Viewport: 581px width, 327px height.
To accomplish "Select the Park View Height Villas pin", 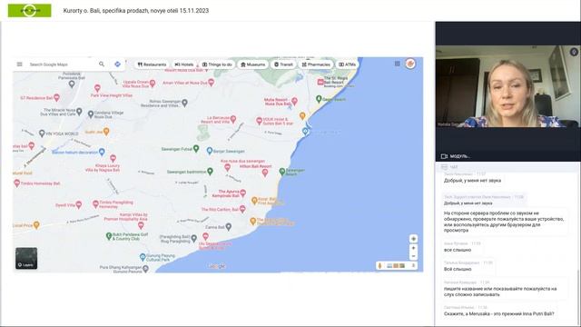I will (97, 88).
